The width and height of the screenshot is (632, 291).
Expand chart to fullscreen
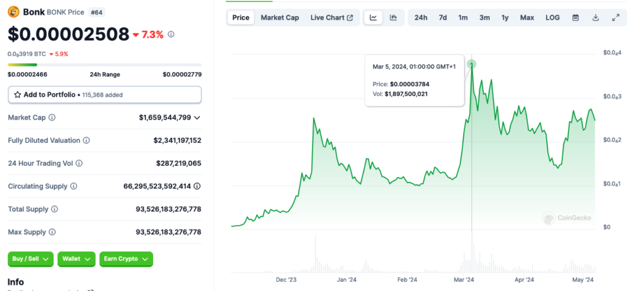click(x=615, y=17)
